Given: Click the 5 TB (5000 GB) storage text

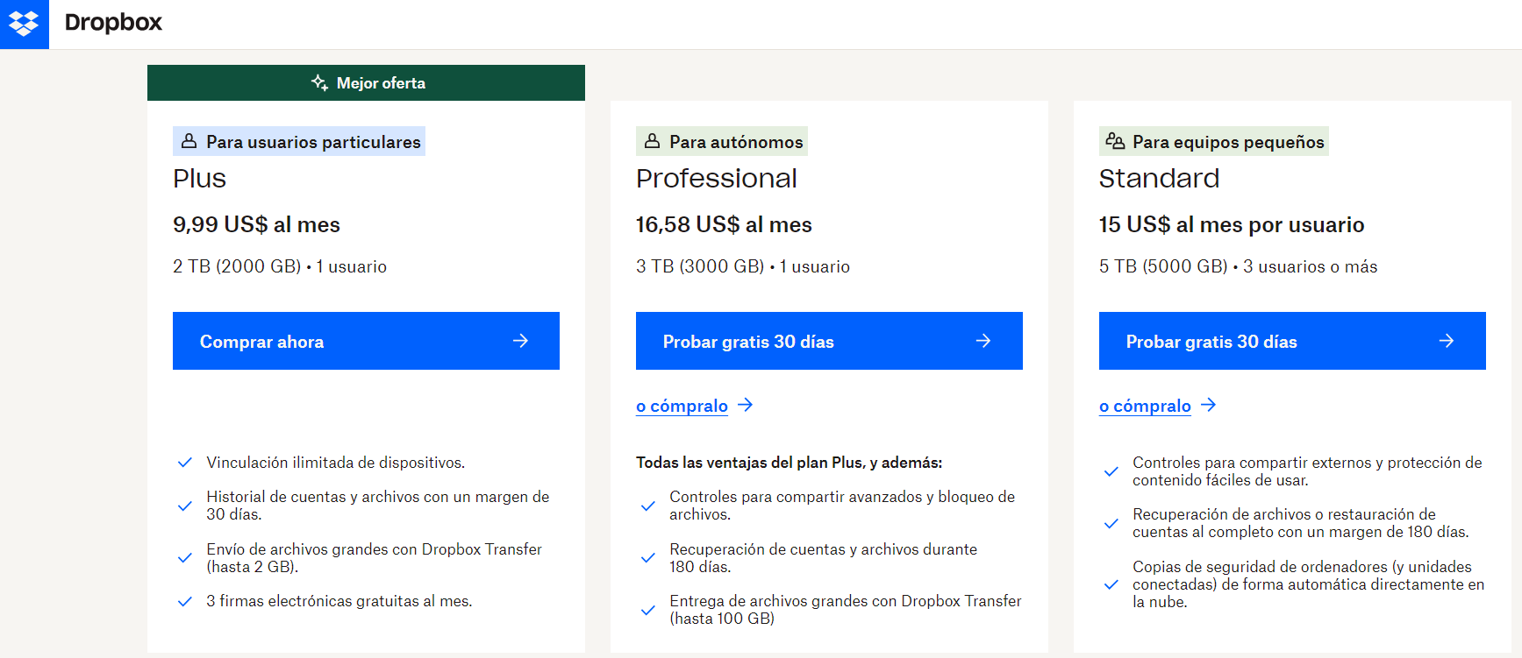Looking at the screenshot, I should 1163,266.
